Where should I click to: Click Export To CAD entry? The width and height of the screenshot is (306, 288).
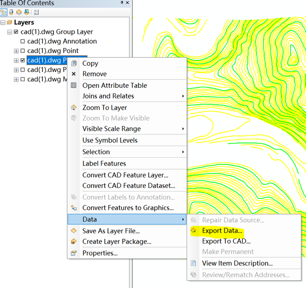(x=226, y=241)
